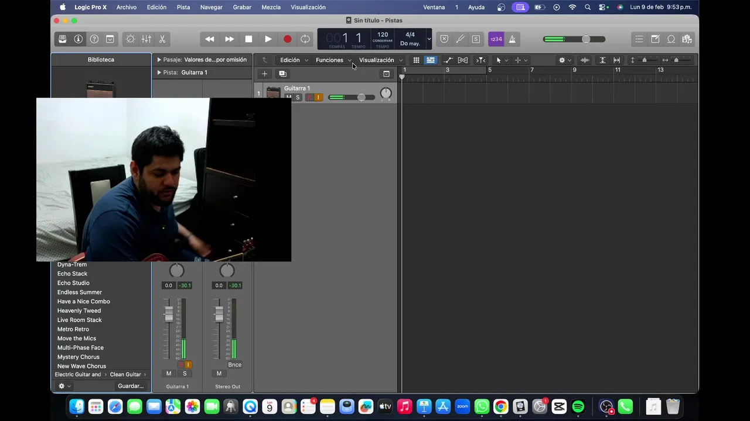Click the Clean Guitar breadcrumb
Screen dimensions: 750x421
coord(125,375)
